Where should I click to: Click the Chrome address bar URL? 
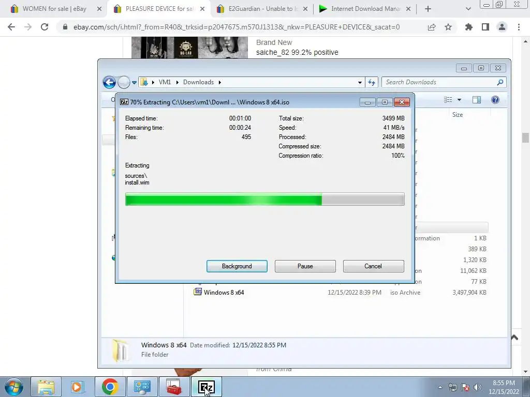pos(237,27)
